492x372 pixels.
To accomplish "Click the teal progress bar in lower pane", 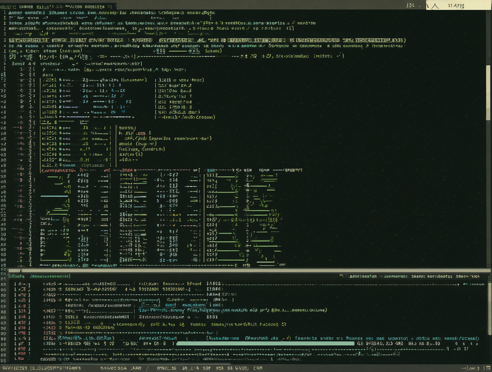I will tap(266, 343).
